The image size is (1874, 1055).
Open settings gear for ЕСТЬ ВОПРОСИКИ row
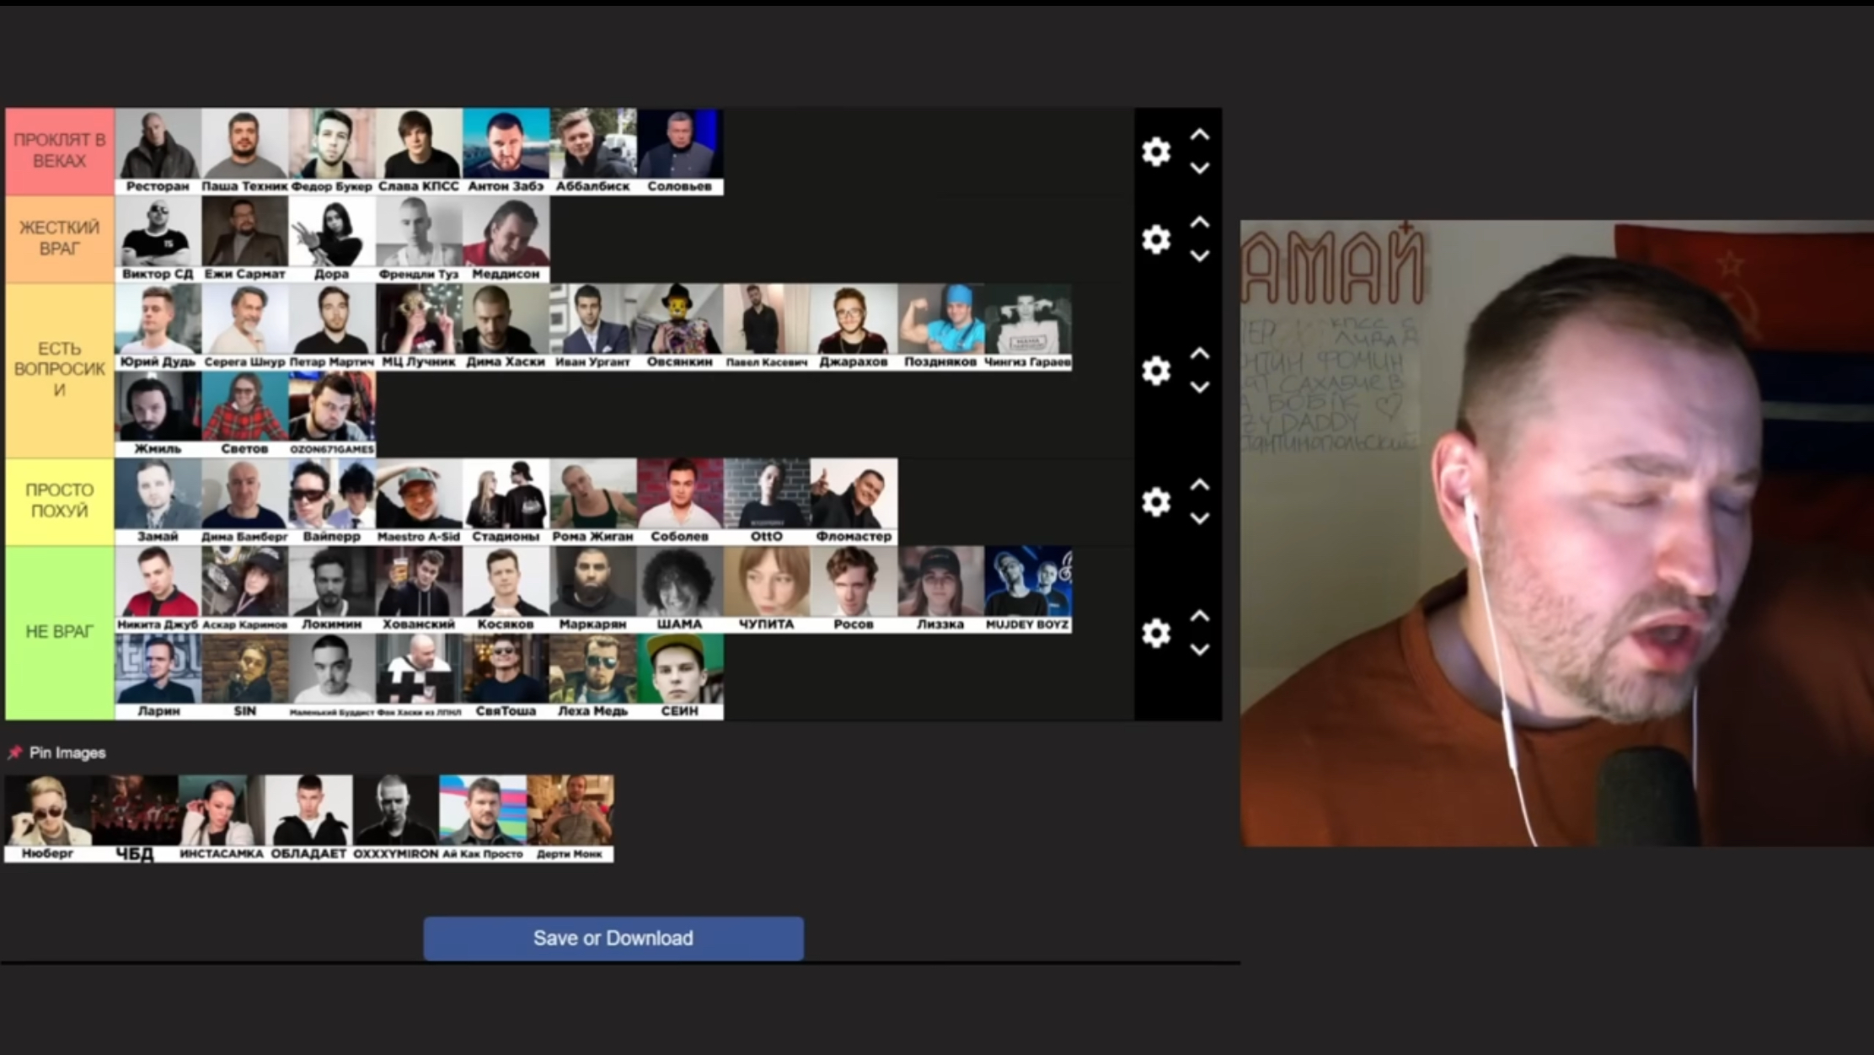click(x=1156, y=371)
